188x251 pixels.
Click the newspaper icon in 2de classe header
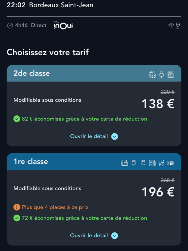(x=171, y=74)
